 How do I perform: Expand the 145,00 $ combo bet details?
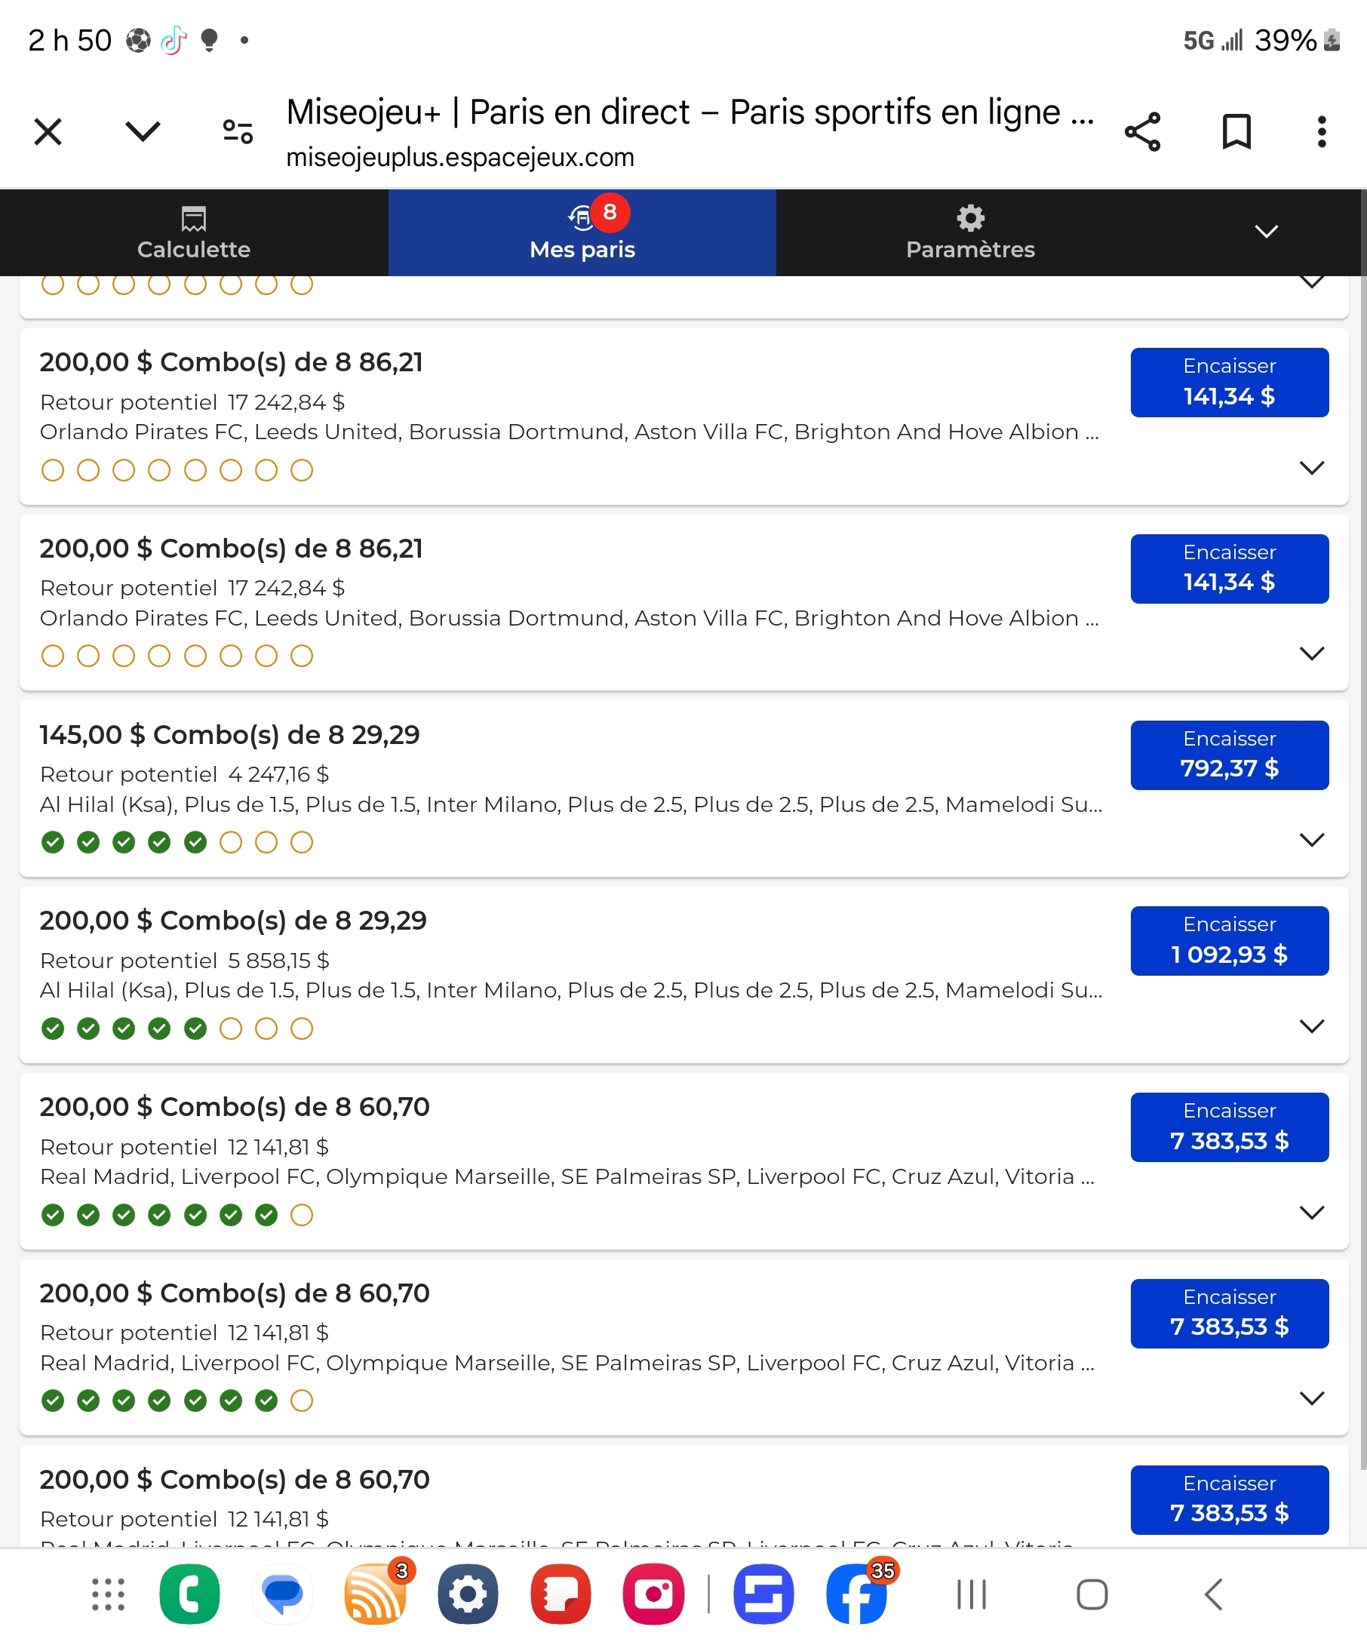coord(1310,840)
